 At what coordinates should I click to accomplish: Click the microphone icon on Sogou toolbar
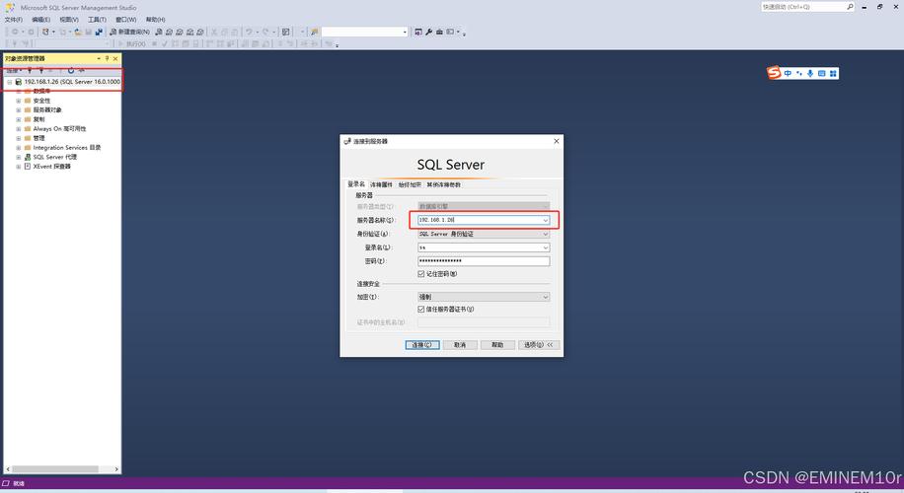pos(810,73)
